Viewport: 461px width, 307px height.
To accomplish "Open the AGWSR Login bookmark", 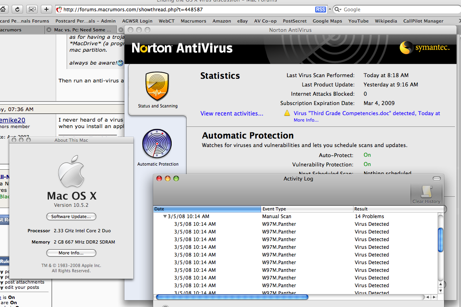I will tap(137, 21).
